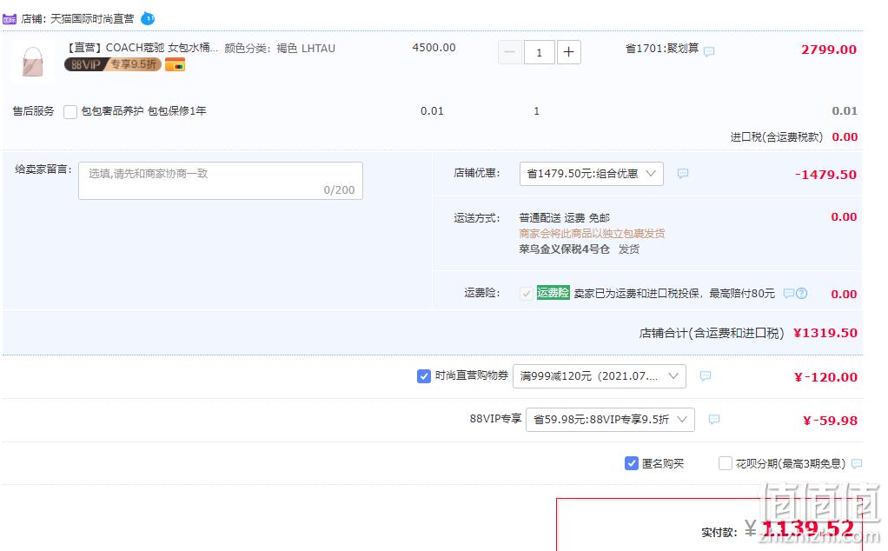Expand the 满999减120元 coupon dropdown
Viewport: 888px width, 551px height.
tap(600, 376)
